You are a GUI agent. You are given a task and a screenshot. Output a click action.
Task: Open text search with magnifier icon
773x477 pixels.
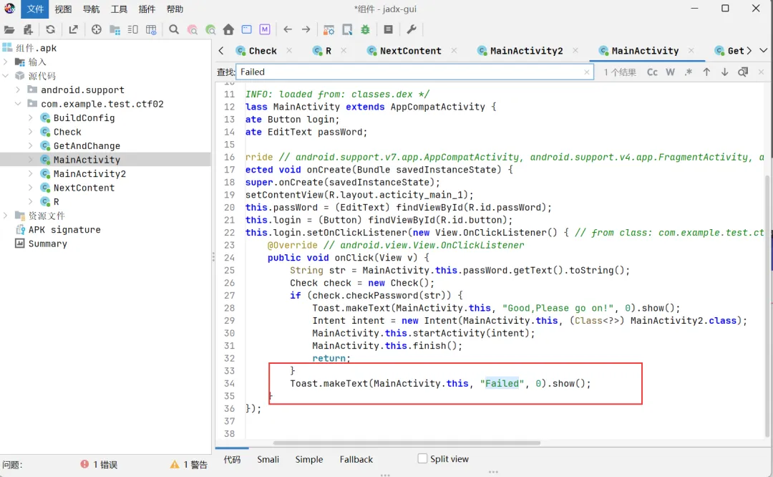[174, 29]
